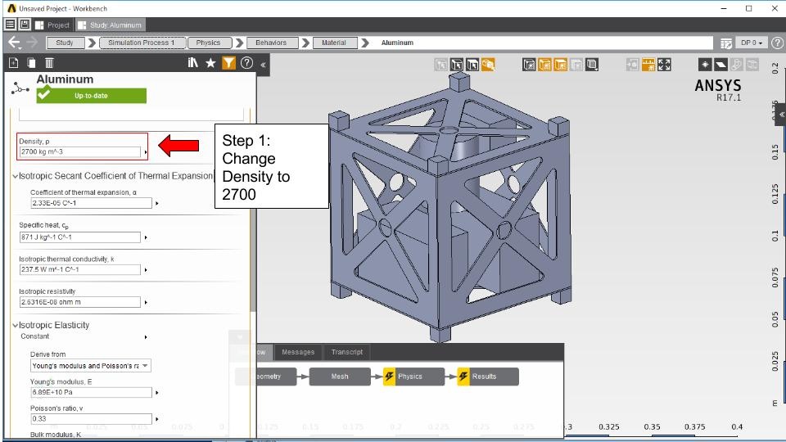Screen dimensions: 786x442
Task: Click the zoom-to-fit four arrows icon
Action: [x=664, y=65]
